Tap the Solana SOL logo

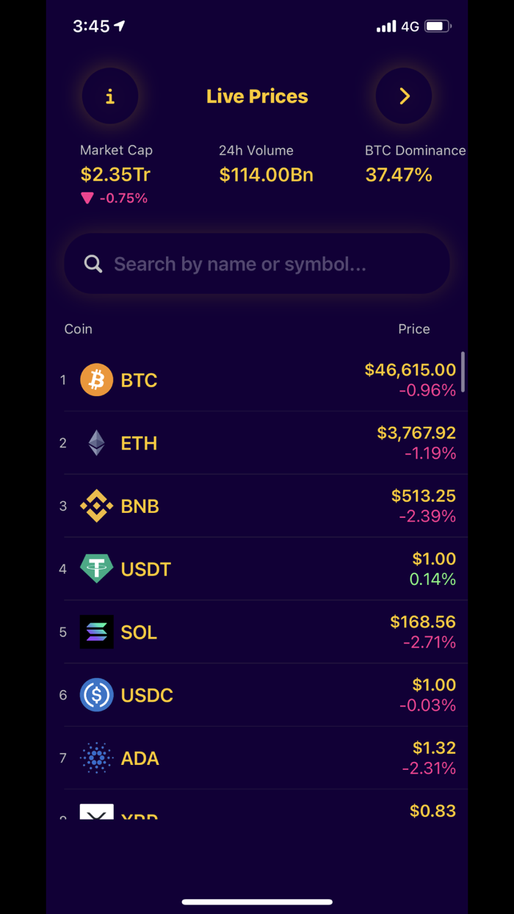tap(96, 632)
